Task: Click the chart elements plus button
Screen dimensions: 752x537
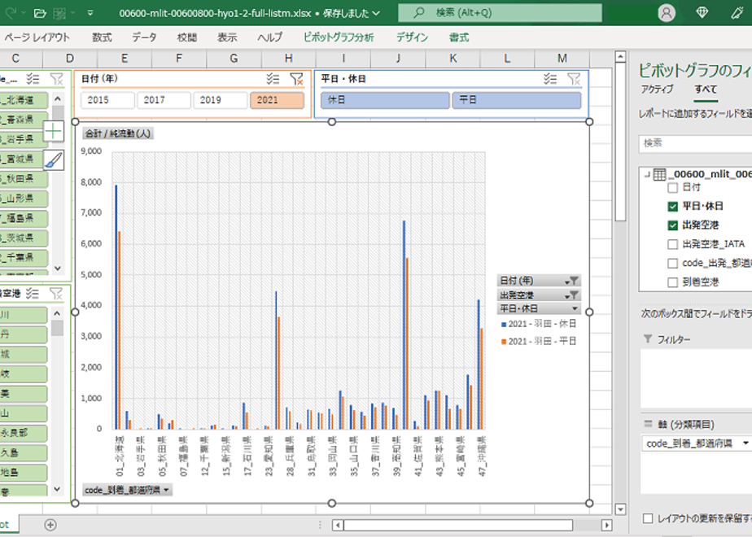Action: [53, 131]
